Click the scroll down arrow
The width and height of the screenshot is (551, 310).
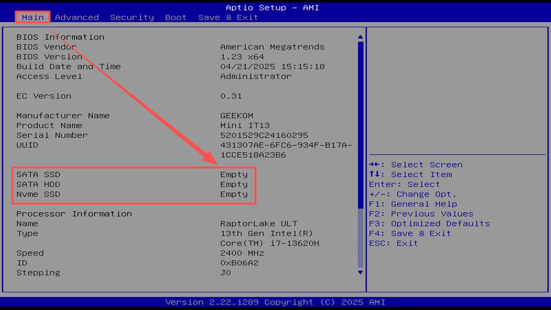[360, 272]
